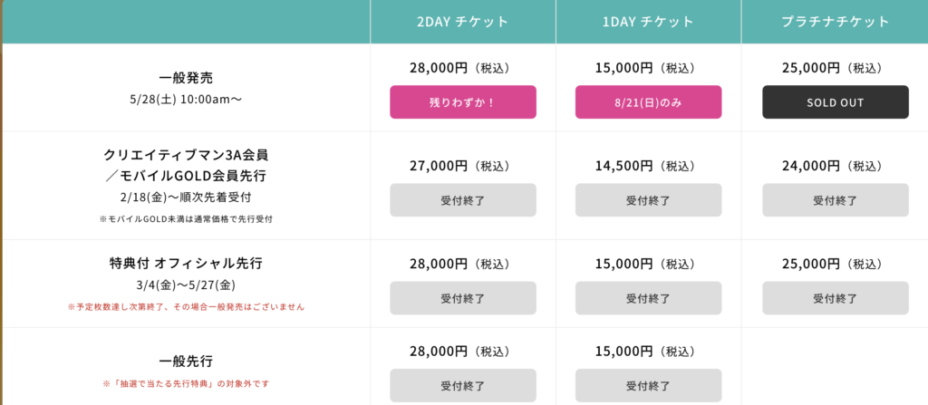Click the pink 残りわずか！ button
928x405 pixels.
463,102
